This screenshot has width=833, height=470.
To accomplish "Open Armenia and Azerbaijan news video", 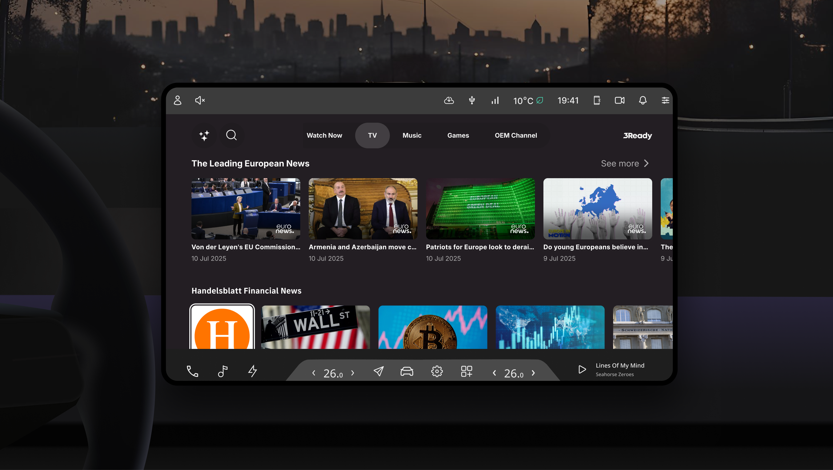I will [363, 209].
